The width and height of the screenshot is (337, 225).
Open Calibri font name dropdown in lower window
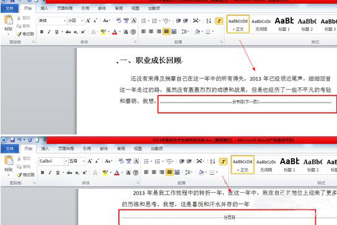point(66,161)
